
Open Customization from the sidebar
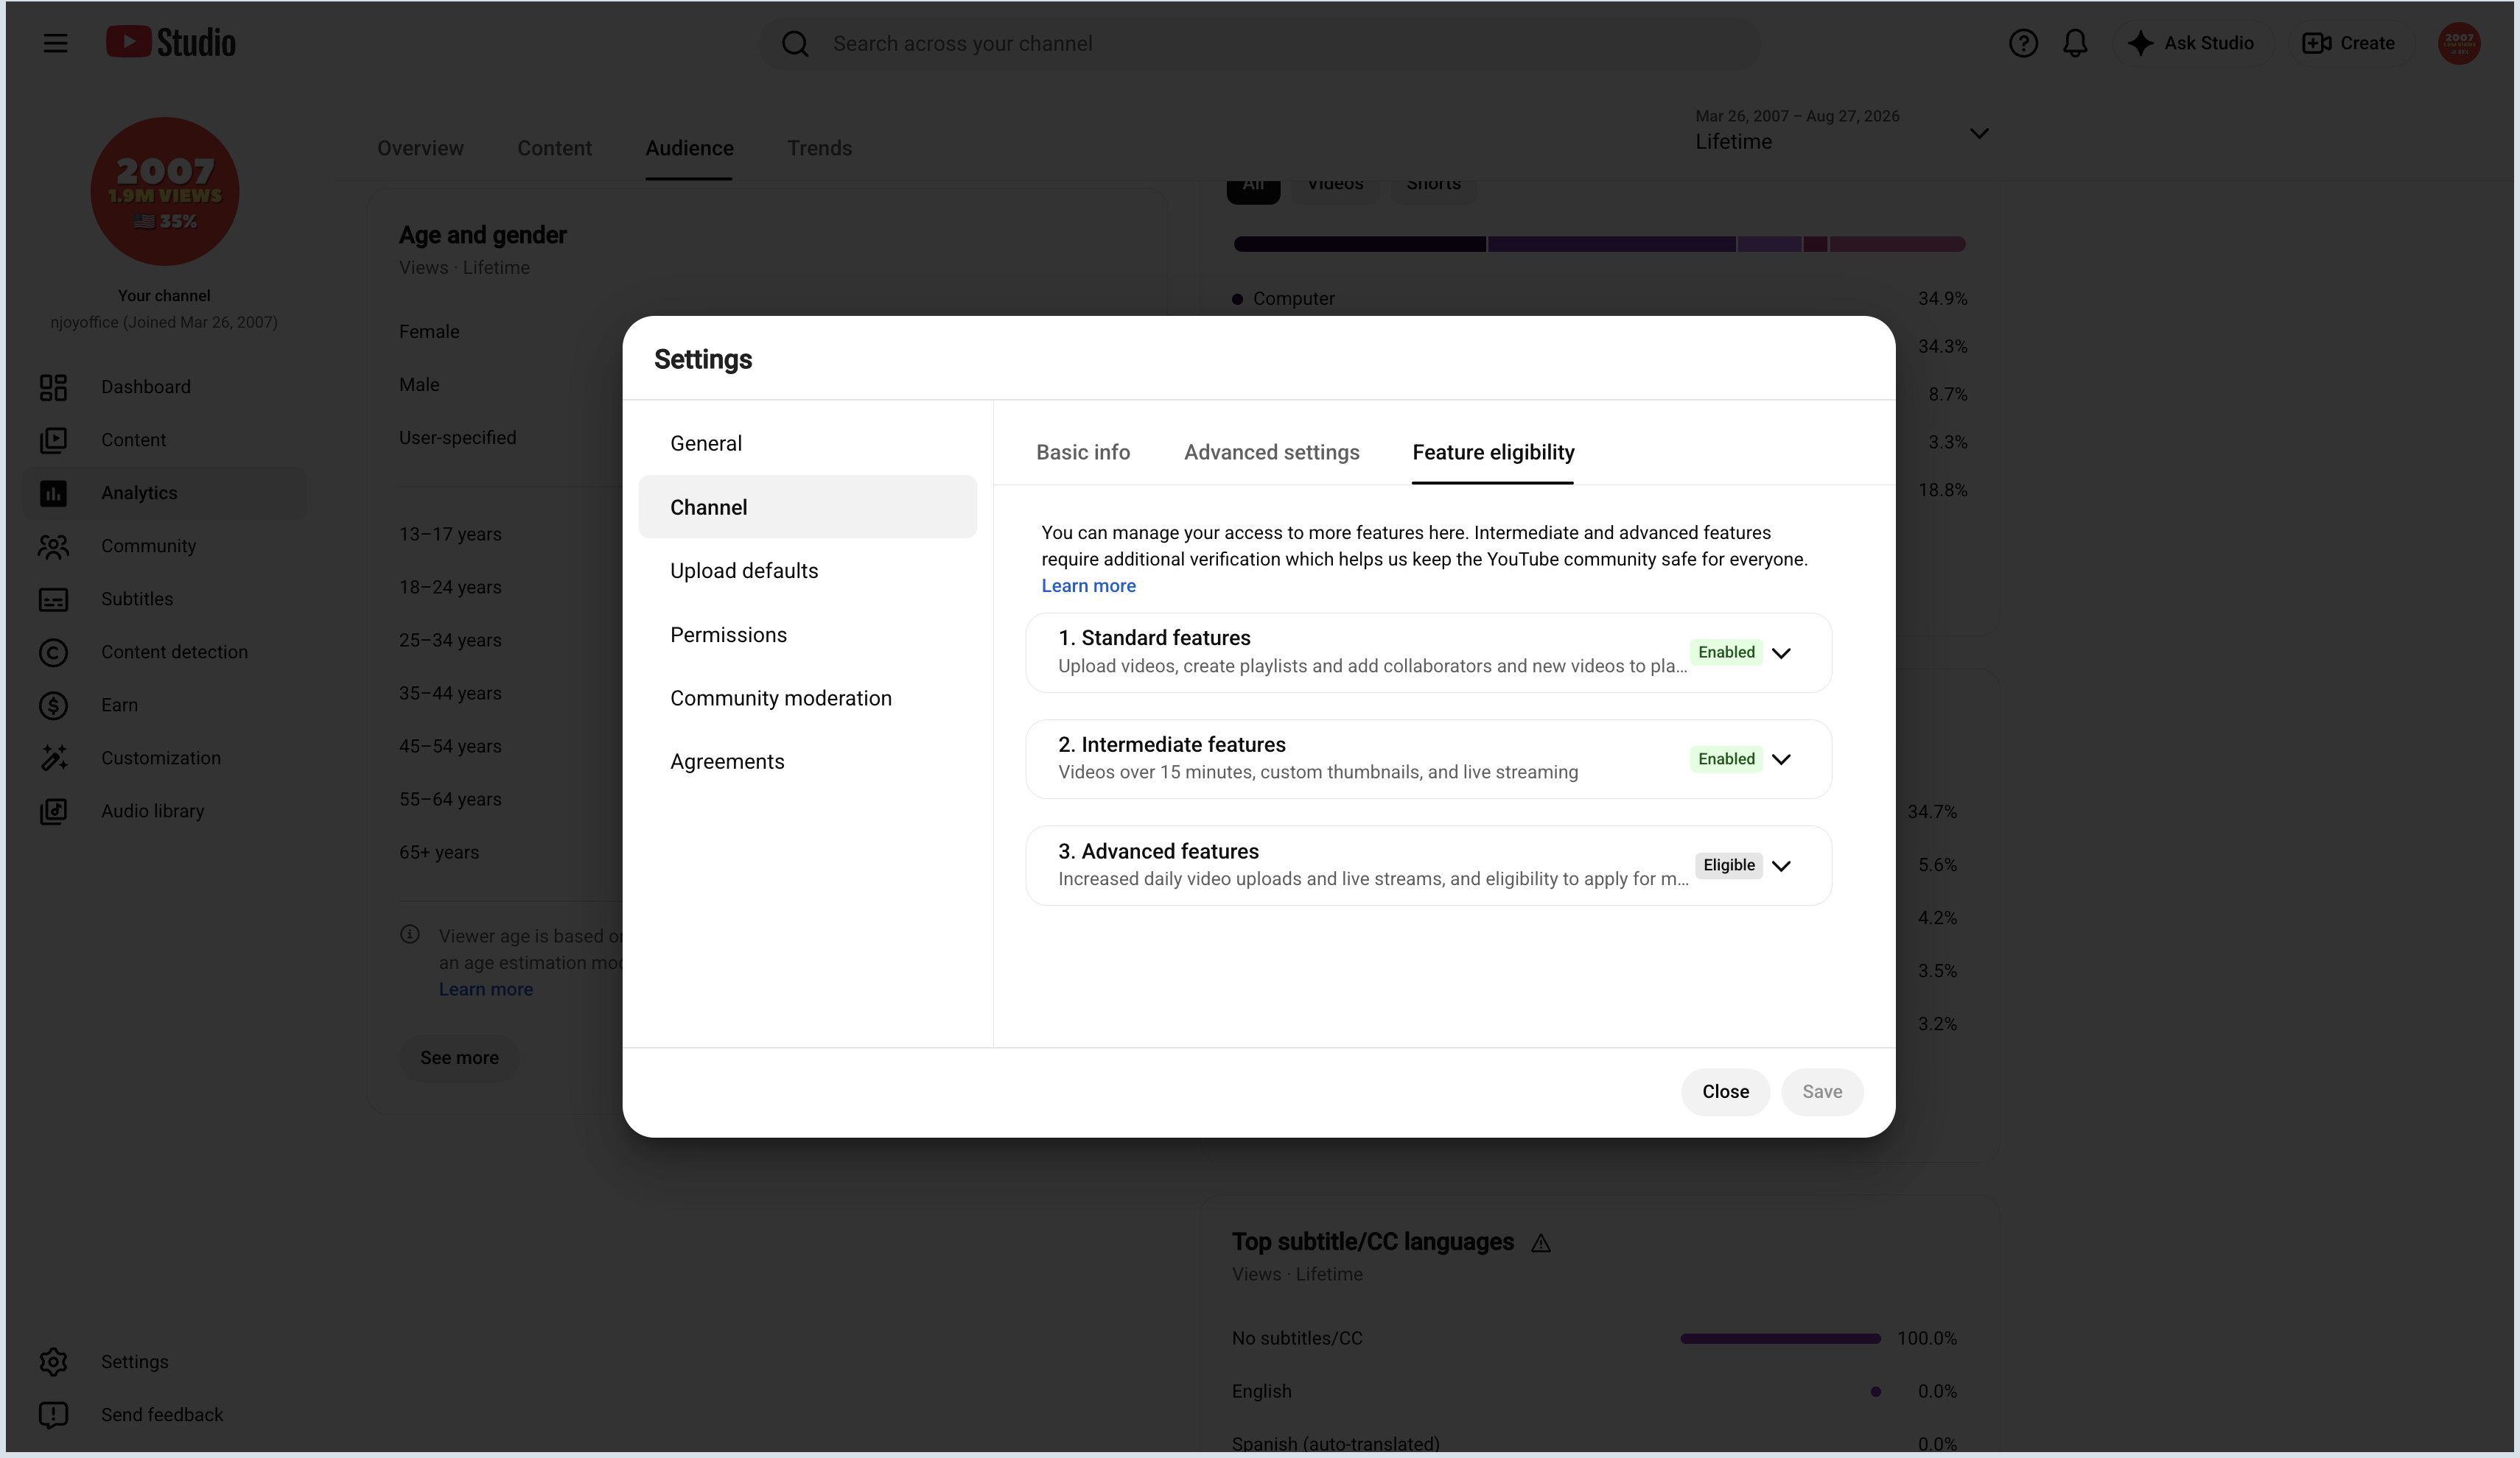point(164,758)
